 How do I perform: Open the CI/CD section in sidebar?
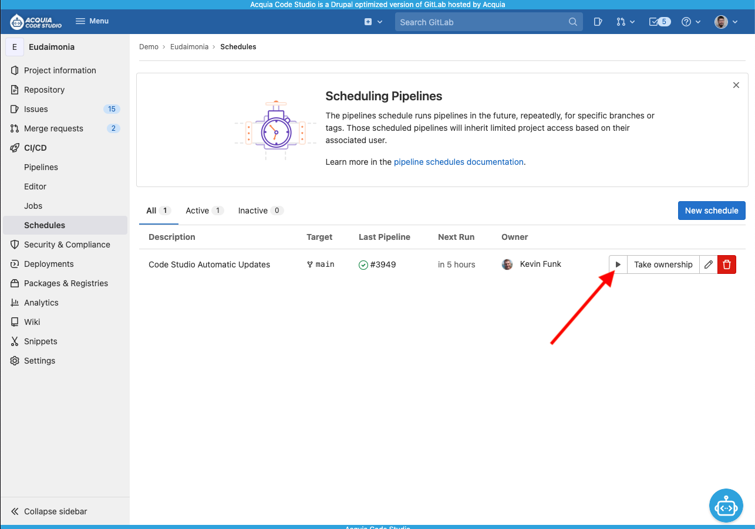pyautogui.click(x=65, y=148)
